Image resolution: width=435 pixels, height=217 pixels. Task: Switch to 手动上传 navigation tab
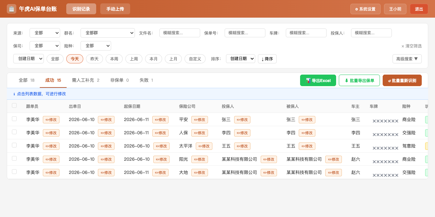tap(115, 9)
